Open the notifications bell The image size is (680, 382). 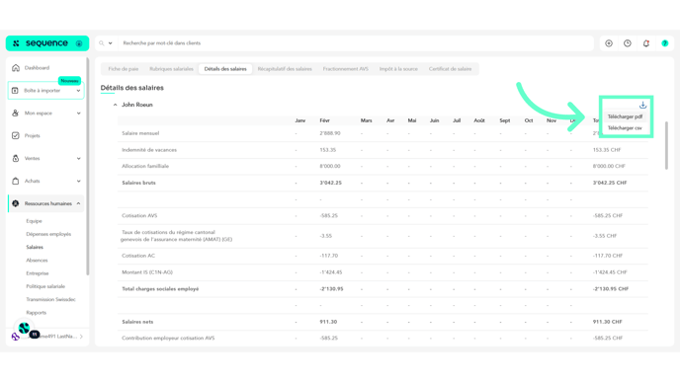[646, 43]
